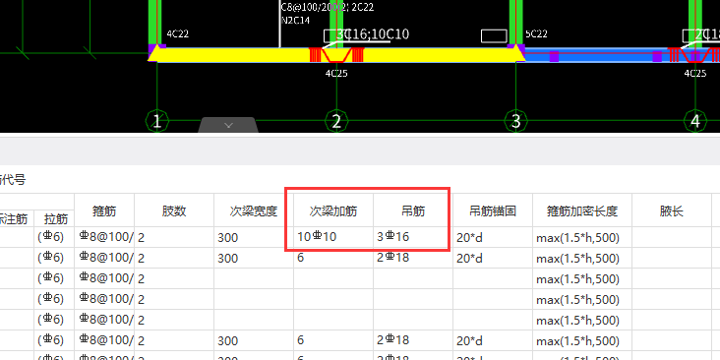
Task: Click the 肢数 column header
Action: pyautogui.click(x=174, y=210)
